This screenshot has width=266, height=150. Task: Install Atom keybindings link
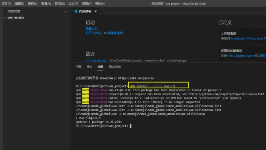(x=250, y=56)
